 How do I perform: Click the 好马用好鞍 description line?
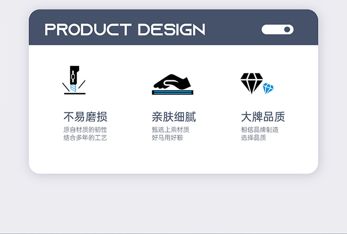(x=167, y=137)
